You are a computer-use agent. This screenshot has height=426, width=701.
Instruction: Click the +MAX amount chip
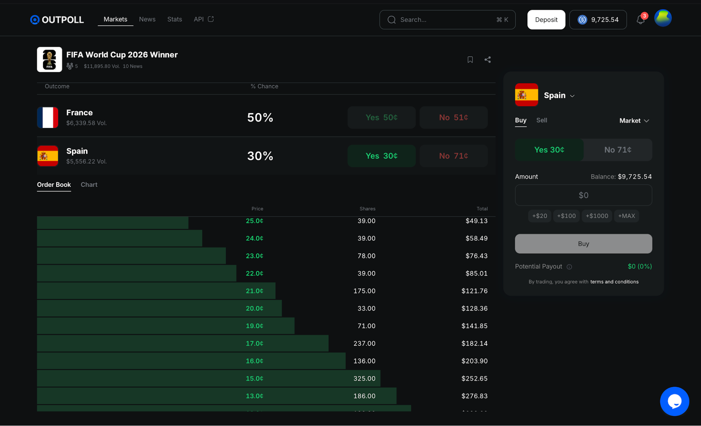pos(626,216)
